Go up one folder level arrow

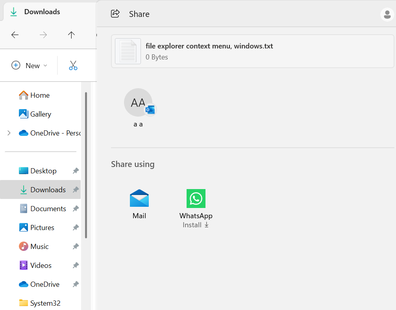coord(72,35)
